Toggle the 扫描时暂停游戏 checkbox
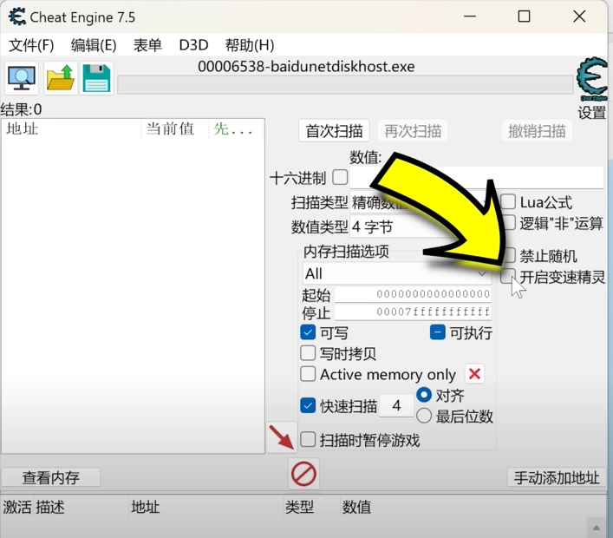The image size is (613, 538). [308, 440]
